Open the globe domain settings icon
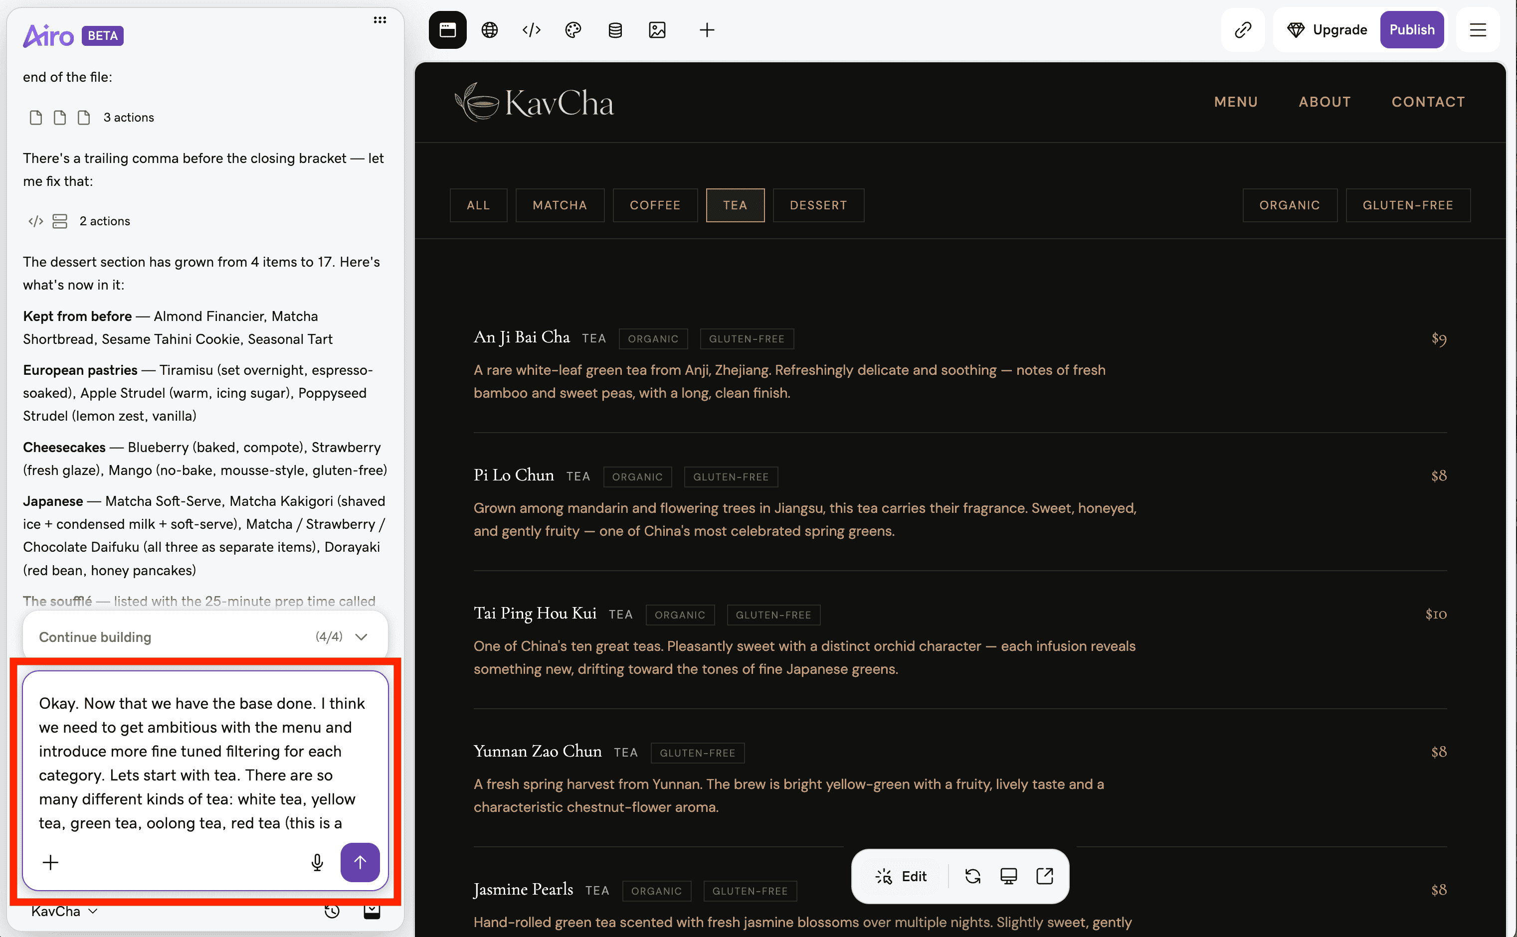 click(x=490, y=30)
